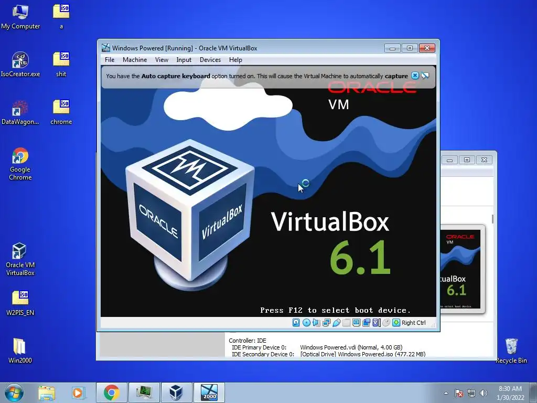Screen dimensions: 537x403
Task: Click the notification's don't-show-again icon beside the close icon
Action: (x=425, y=76)
